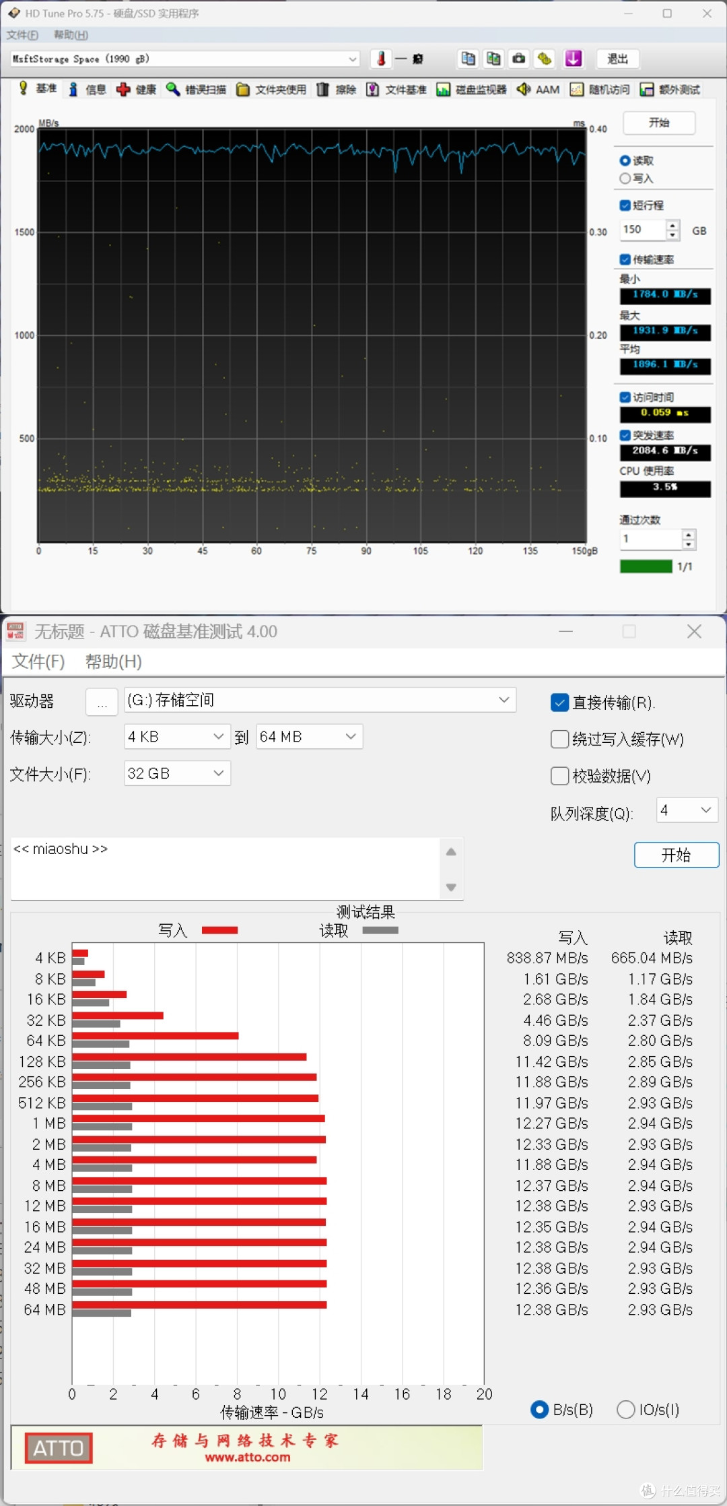Image resolution: width=727 pixels, height=1506 pixels.
Task: Click the camera save screenshot icon
Action: (519, 59)
